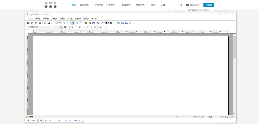Click the Rotate tool icon
Viewport: 259px width, 124px height.
click(x=68, y=23)
